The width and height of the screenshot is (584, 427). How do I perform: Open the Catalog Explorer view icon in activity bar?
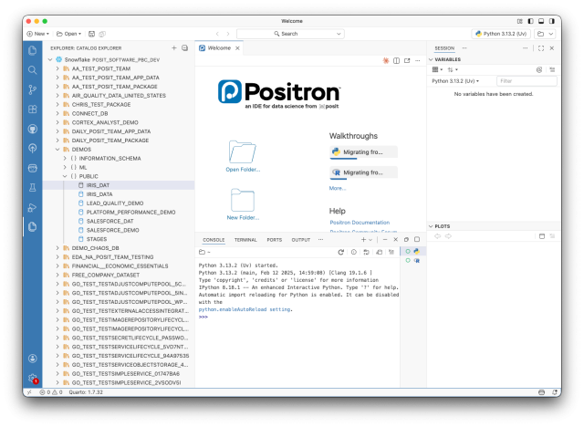[x=33, y=226]
